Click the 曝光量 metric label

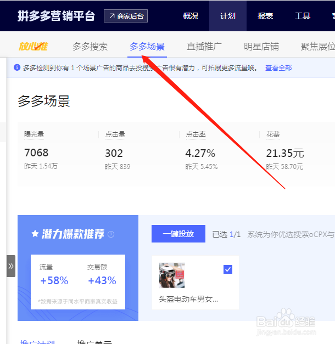point(34,134)
